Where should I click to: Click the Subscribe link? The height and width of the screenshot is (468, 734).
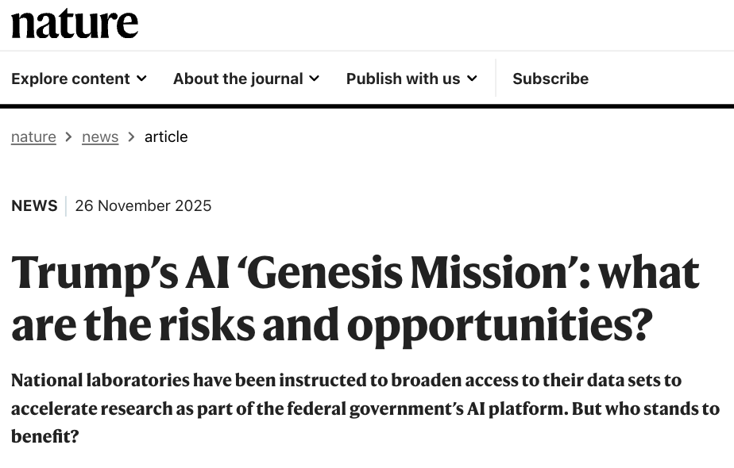[550, 79]
